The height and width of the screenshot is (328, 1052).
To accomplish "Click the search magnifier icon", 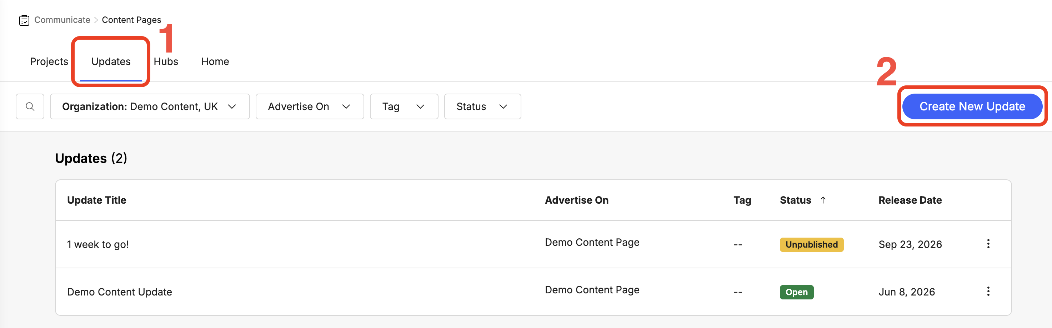I will (30, 106).
